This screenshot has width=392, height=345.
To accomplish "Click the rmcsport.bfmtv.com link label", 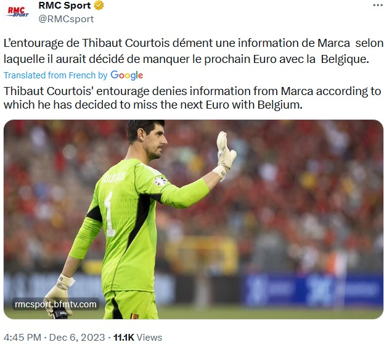I will 55,304.
